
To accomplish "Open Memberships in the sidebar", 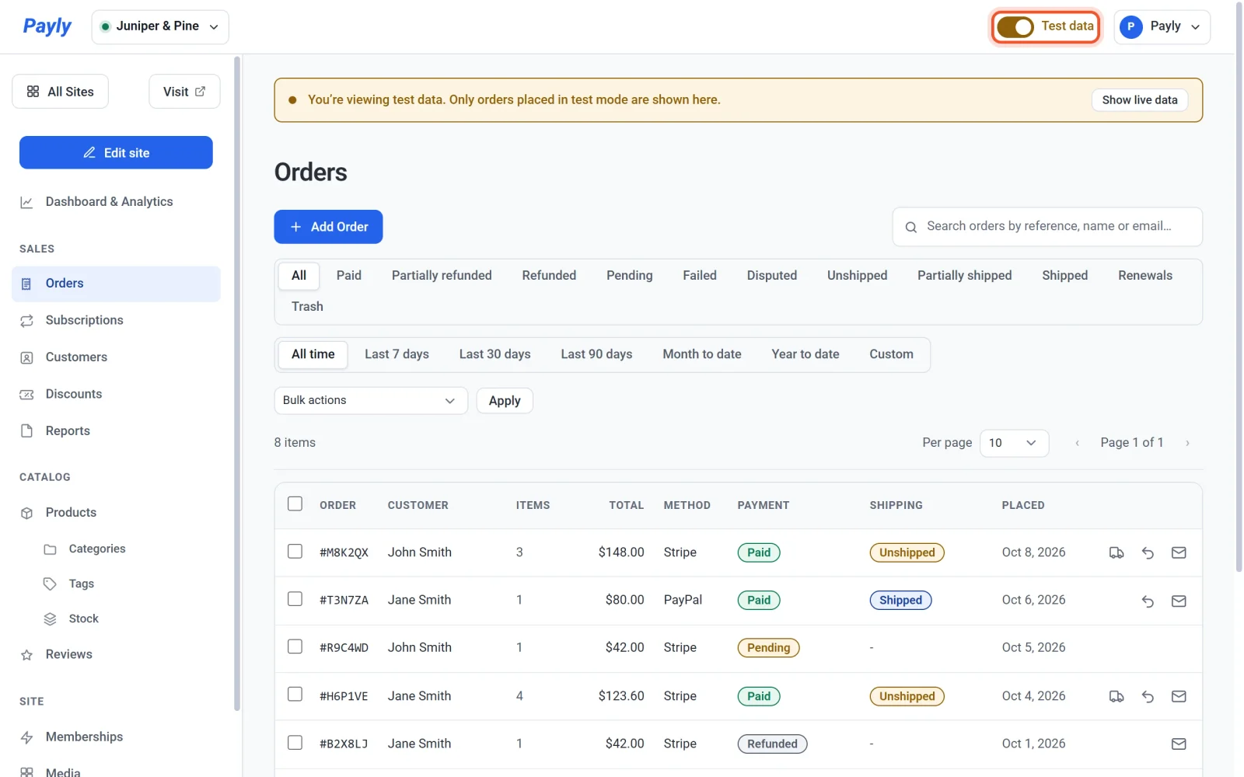I will point(116,737).
